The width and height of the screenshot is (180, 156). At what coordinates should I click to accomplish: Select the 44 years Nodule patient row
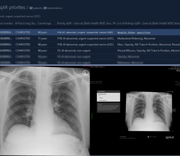pyautogui.click(x=90, y=32)
